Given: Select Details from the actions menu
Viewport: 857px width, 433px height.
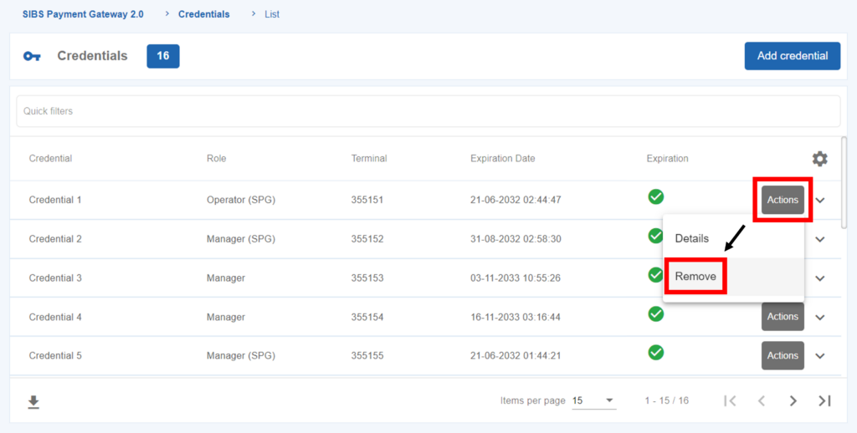Looking at the screenshot, I should point(692,238).
